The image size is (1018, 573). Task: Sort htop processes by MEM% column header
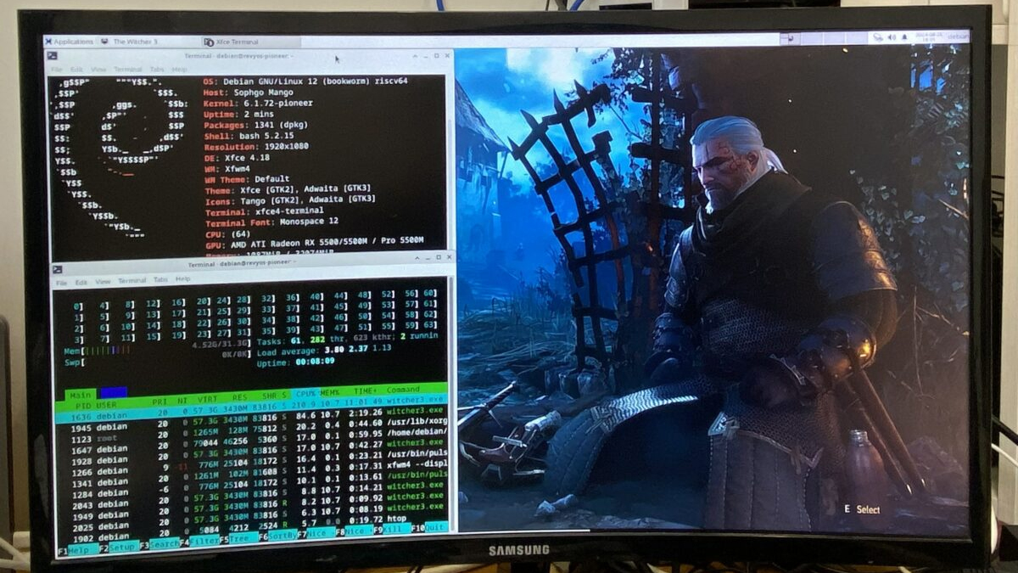(329, 394)
